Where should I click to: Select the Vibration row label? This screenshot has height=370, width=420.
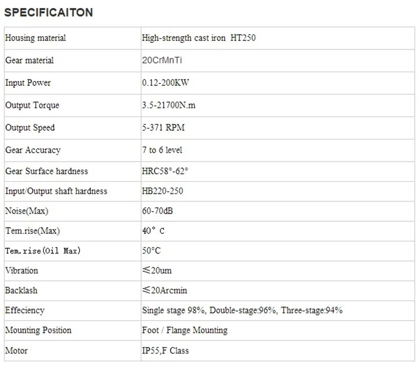22,270
